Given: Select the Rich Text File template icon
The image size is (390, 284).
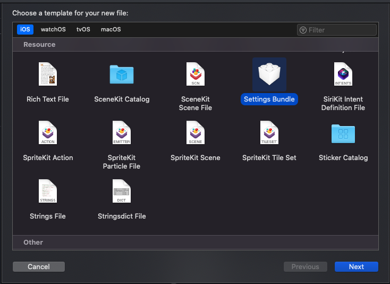Looking at the screenshot, I should click(x=48, y=74).
